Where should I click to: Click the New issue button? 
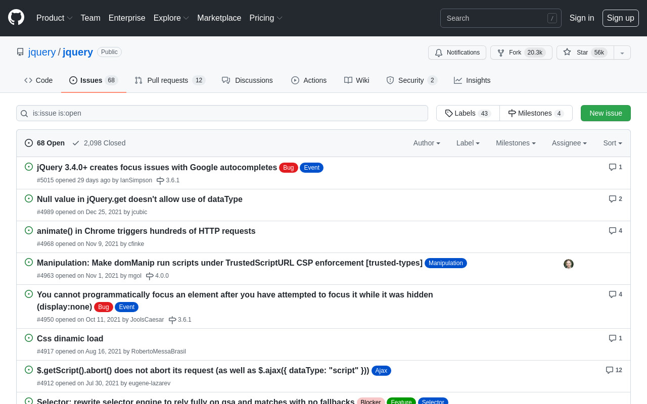606,113
